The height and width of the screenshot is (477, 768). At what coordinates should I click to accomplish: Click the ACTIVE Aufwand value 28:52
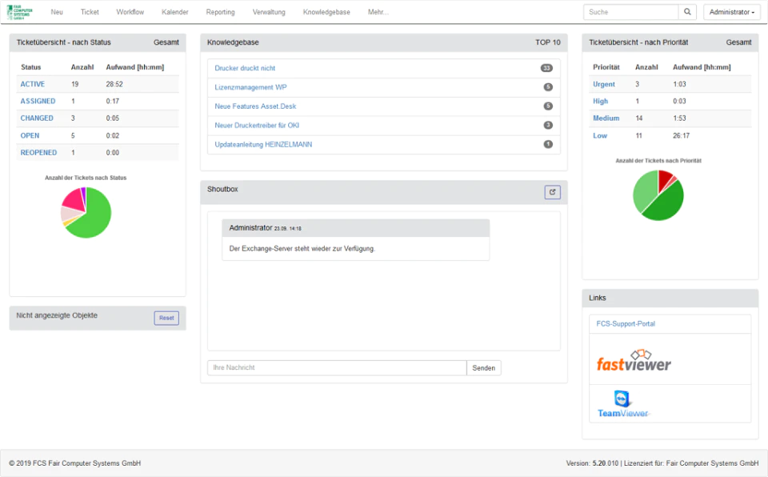[114, 84]
